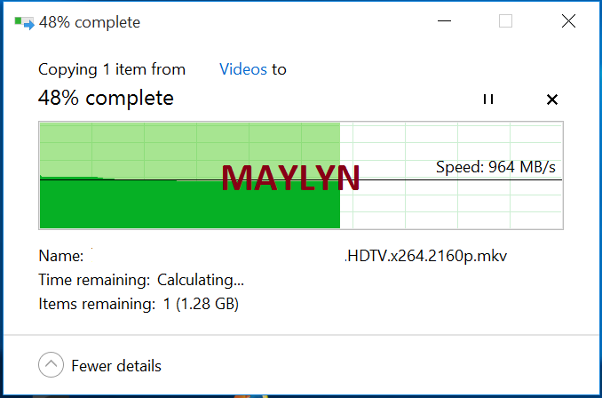
Task: Click the "Speed: 964 MB/s" label
Action: [495, 168]
